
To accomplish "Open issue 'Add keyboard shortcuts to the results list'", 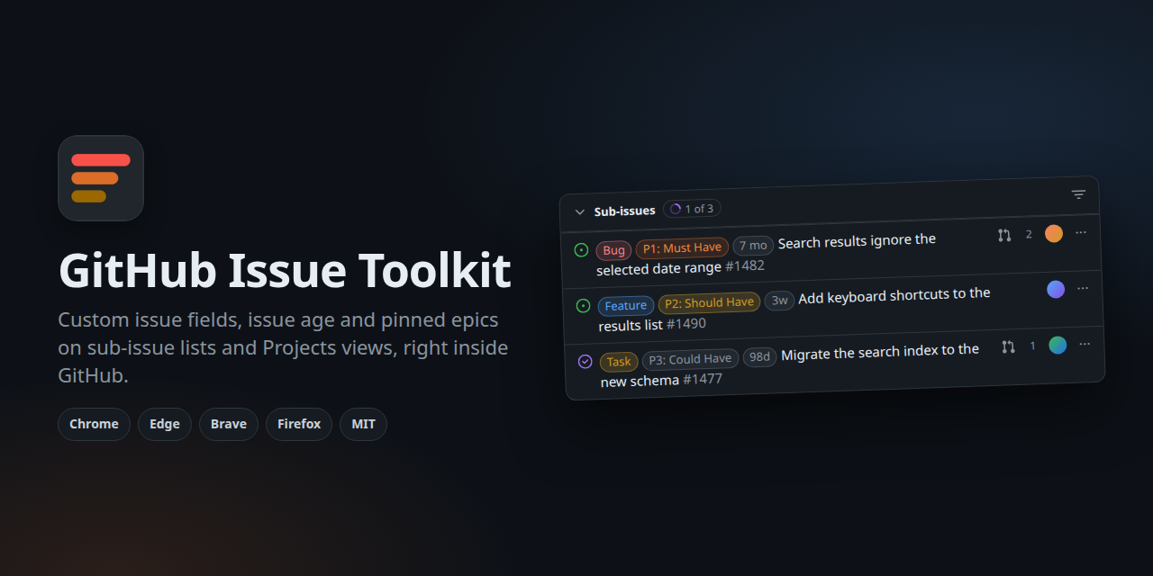I will pos(794,309).
